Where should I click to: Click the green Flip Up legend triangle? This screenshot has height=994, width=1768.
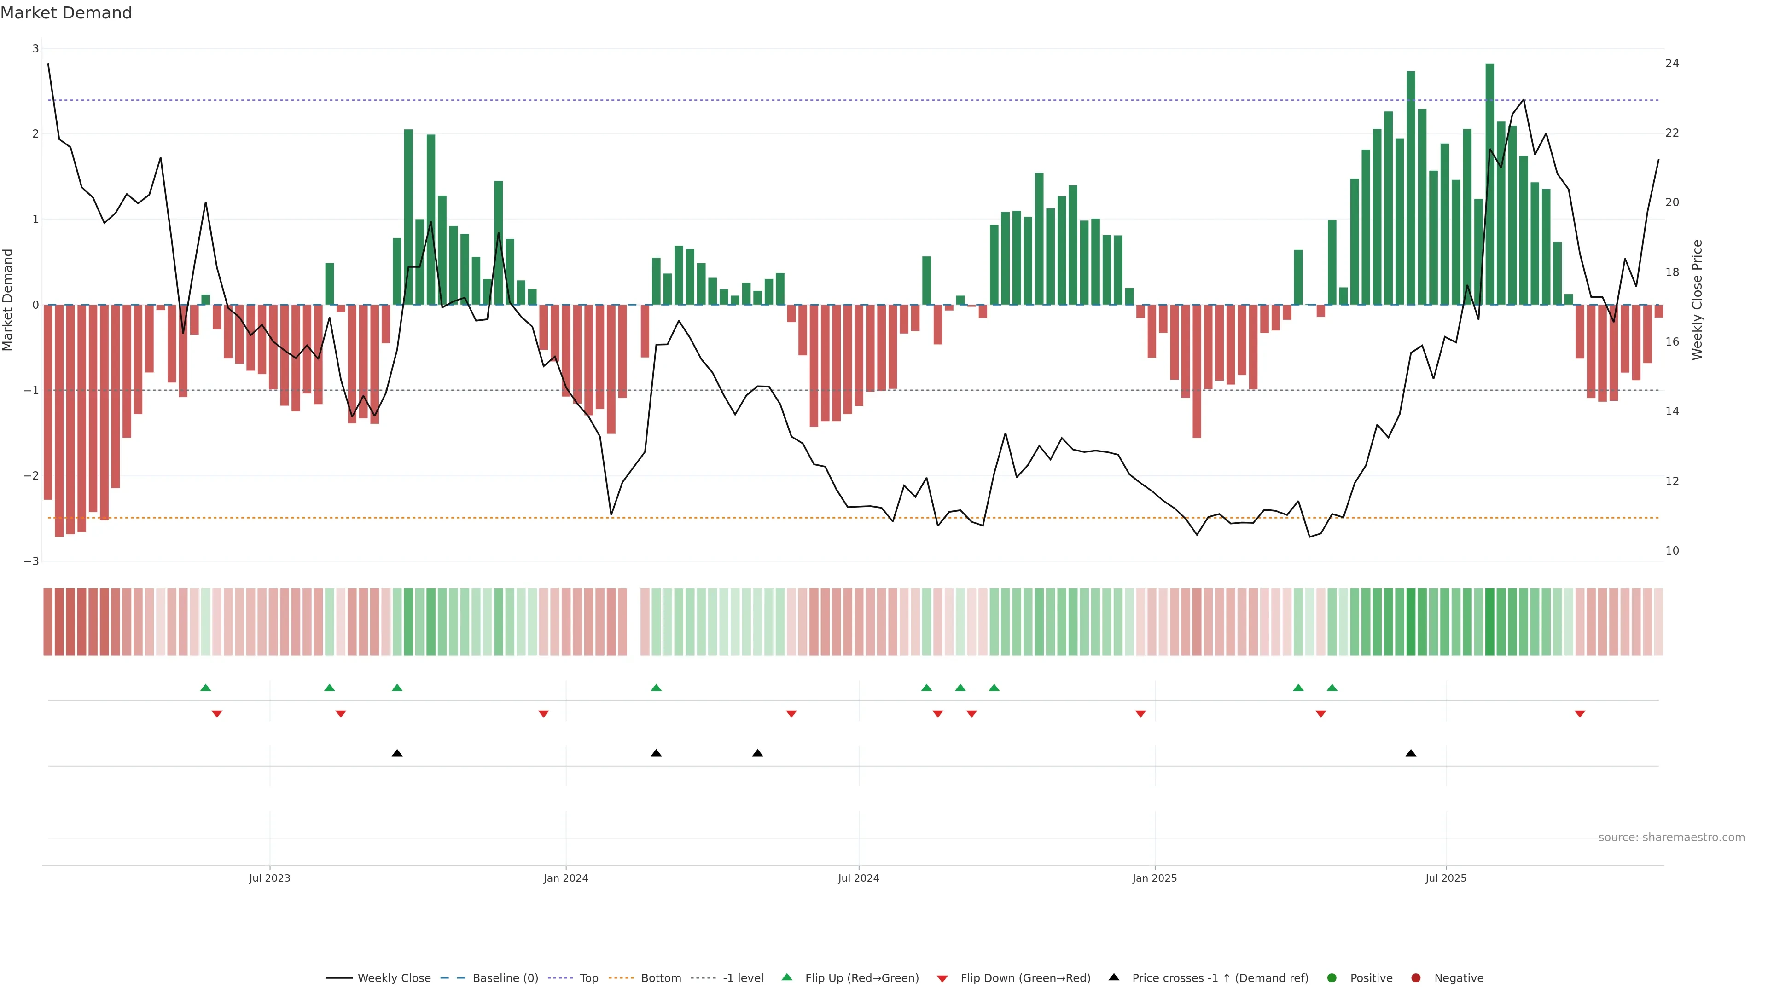(x=786, y=977)
